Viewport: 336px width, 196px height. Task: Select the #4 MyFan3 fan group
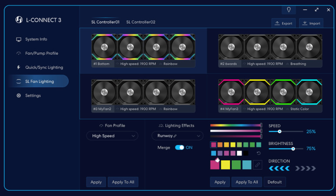(270, 96)
